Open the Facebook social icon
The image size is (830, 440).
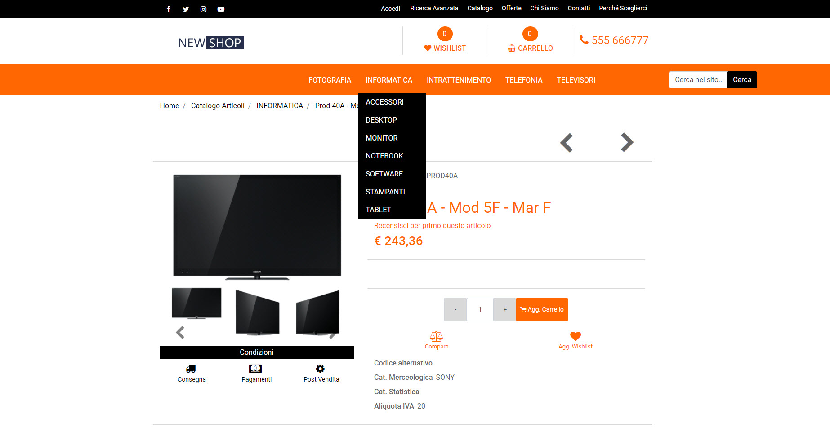169,9
